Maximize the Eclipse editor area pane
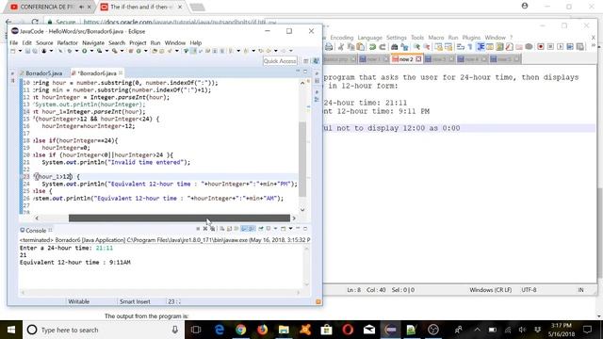Viewport: 603px width, 339px height. (x=305, y=72)
